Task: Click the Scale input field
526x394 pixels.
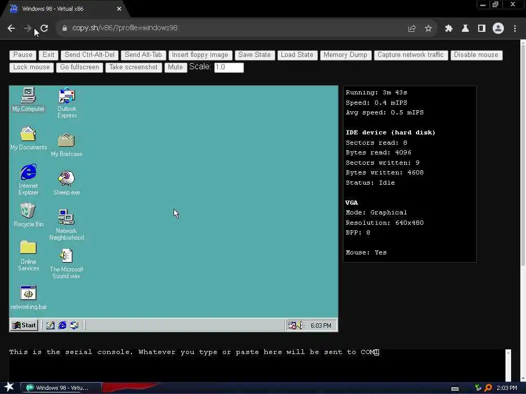Action: pos(229,67)
